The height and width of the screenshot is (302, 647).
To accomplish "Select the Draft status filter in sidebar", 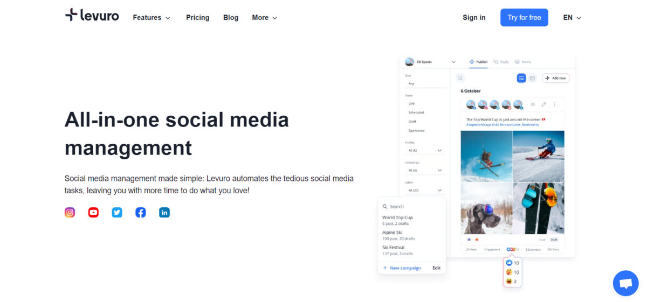I will pyautogui.click(x=412, y=122).
